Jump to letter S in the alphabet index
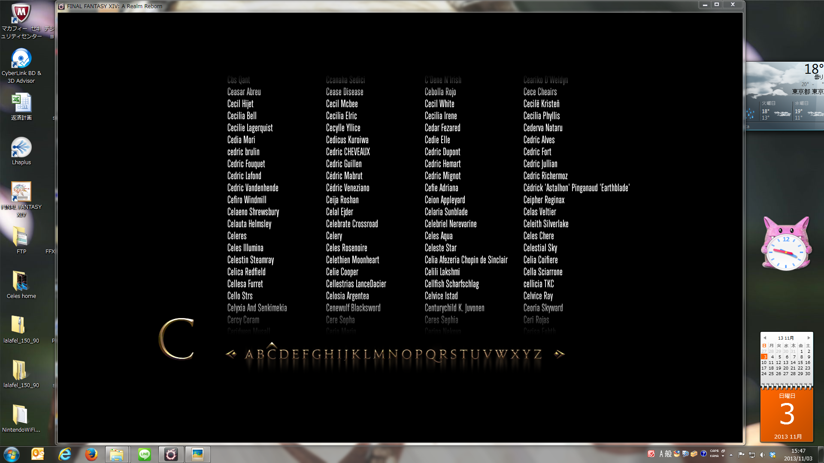Screen dimensions: 824x463 tap(453, 355)
